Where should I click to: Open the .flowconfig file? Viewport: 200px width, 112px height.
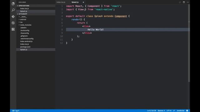pos(24,33)
